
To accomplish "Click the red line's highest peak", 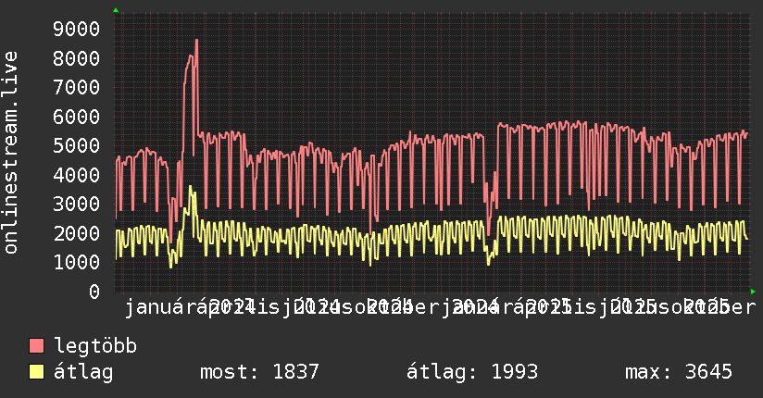I will click(196, 40).
